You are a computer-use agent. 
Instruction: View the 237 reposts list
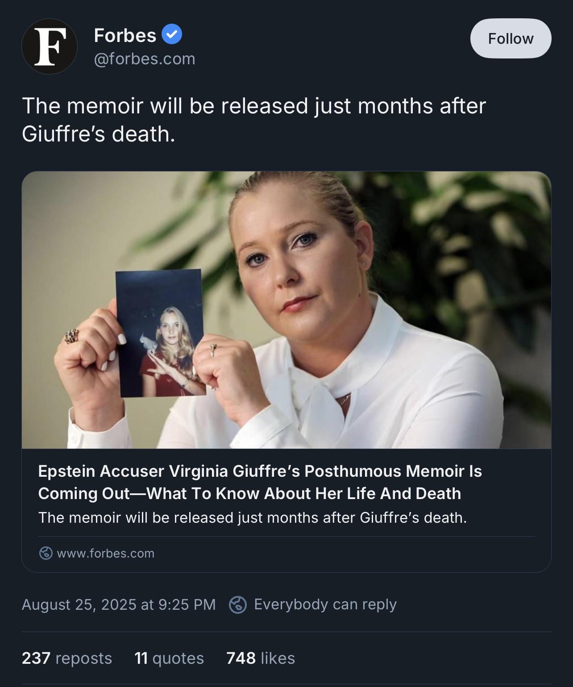67,658
